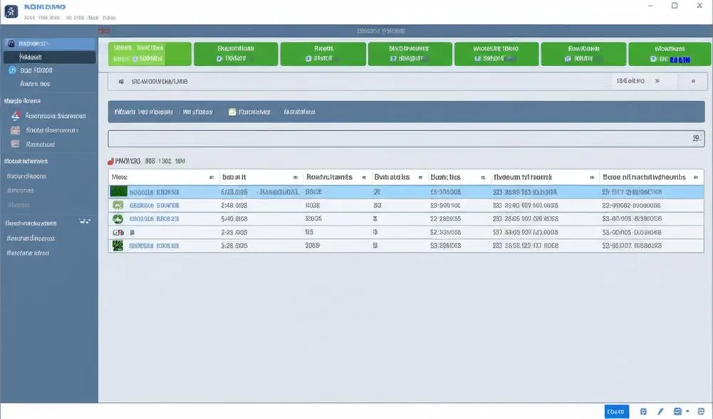713x419 pixels.
Task: Click the blue button in the bottom bar
Action: tap(616, 411)
